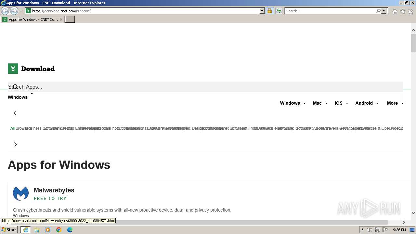This screenshot has height=234, width=416.
Task: Expand the address bar URL dropdown
Action: click(262, 11)
